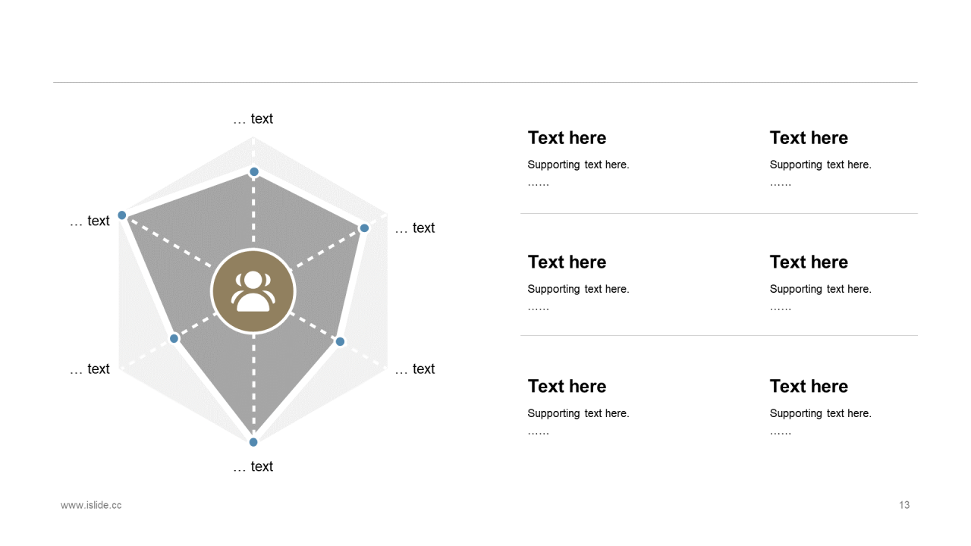Select the lower-right blue radar data point
This screenshot has height=546, width=971.
tap(340, 341)
